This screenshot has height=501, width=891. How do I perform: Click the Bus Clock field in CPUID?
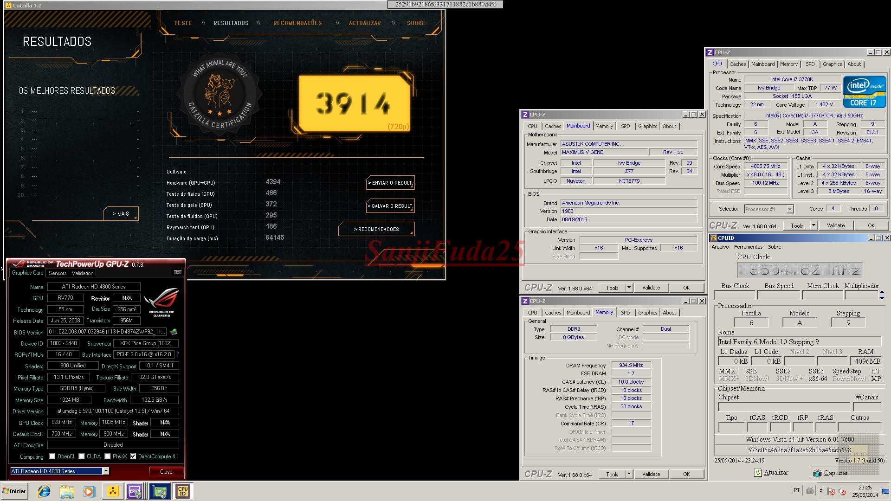tap(735, 295)
